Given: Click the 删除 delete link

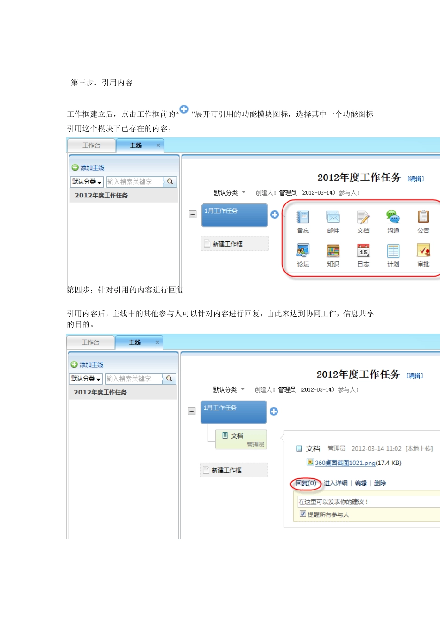Looking at the screenshot, I should (x=380, y=483).
